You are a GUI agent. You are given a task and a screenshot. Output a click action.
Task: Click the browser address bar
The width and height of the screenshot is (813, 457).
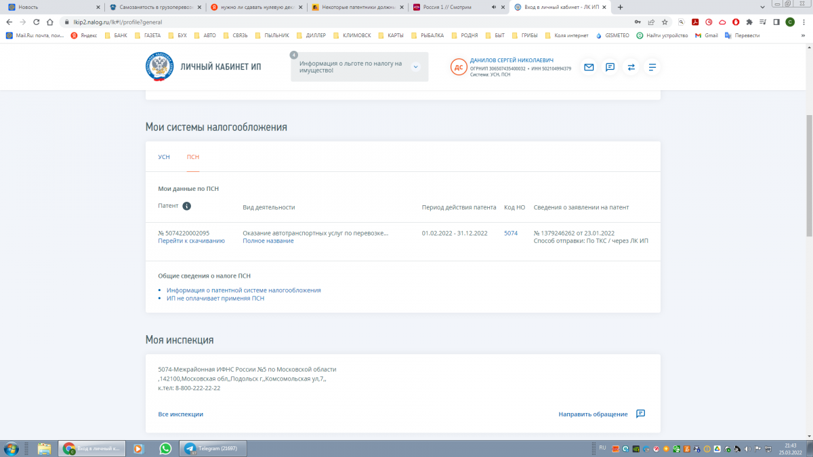click(x=339, y=22)
